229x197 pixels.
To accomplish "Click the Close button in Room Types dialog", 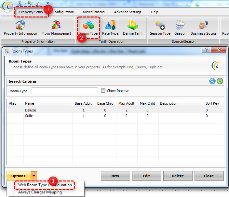I will (x=209, y=176).
